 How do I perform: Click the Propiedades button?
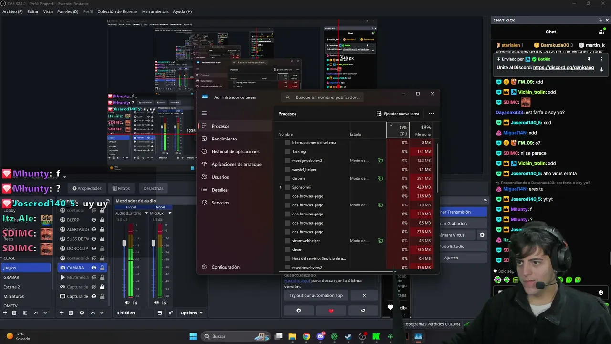[x=86, y=188]
